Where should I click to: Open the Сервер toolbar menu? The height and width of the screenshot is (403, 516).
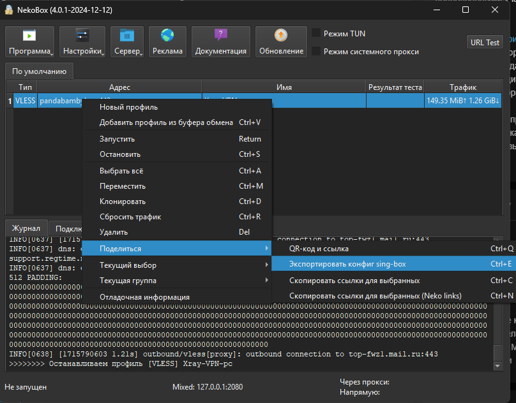127,41
